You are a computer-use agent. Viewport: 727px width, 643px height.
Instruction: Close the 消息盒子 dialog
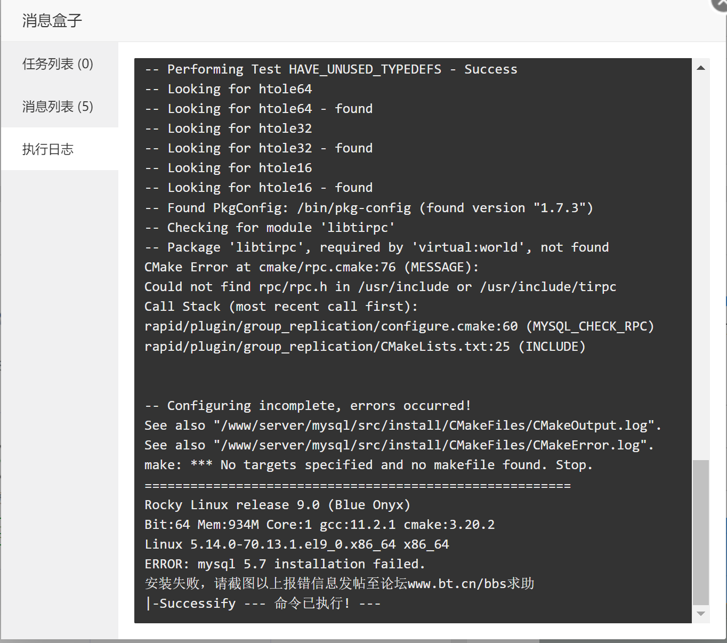721,5
